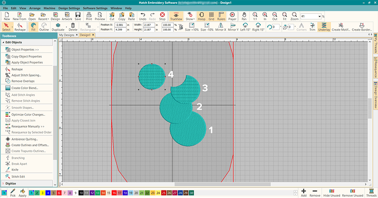This screenshot has height=198, width=378.
Task: Click Optimize Color Changes
Action: [28, 114]
